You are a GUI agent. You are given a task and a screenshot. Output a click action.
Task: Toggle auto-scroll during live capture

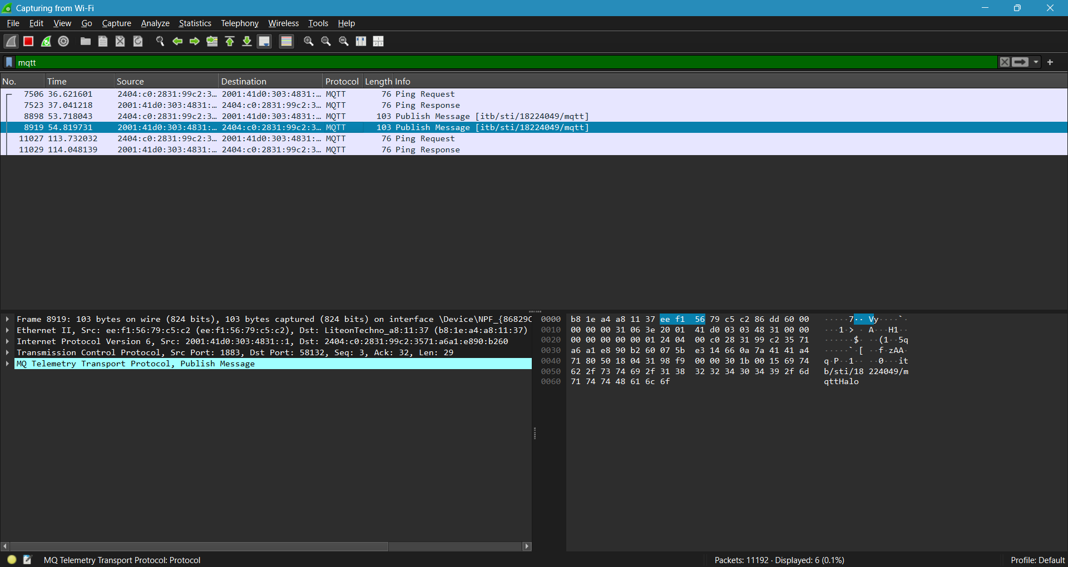264,41
